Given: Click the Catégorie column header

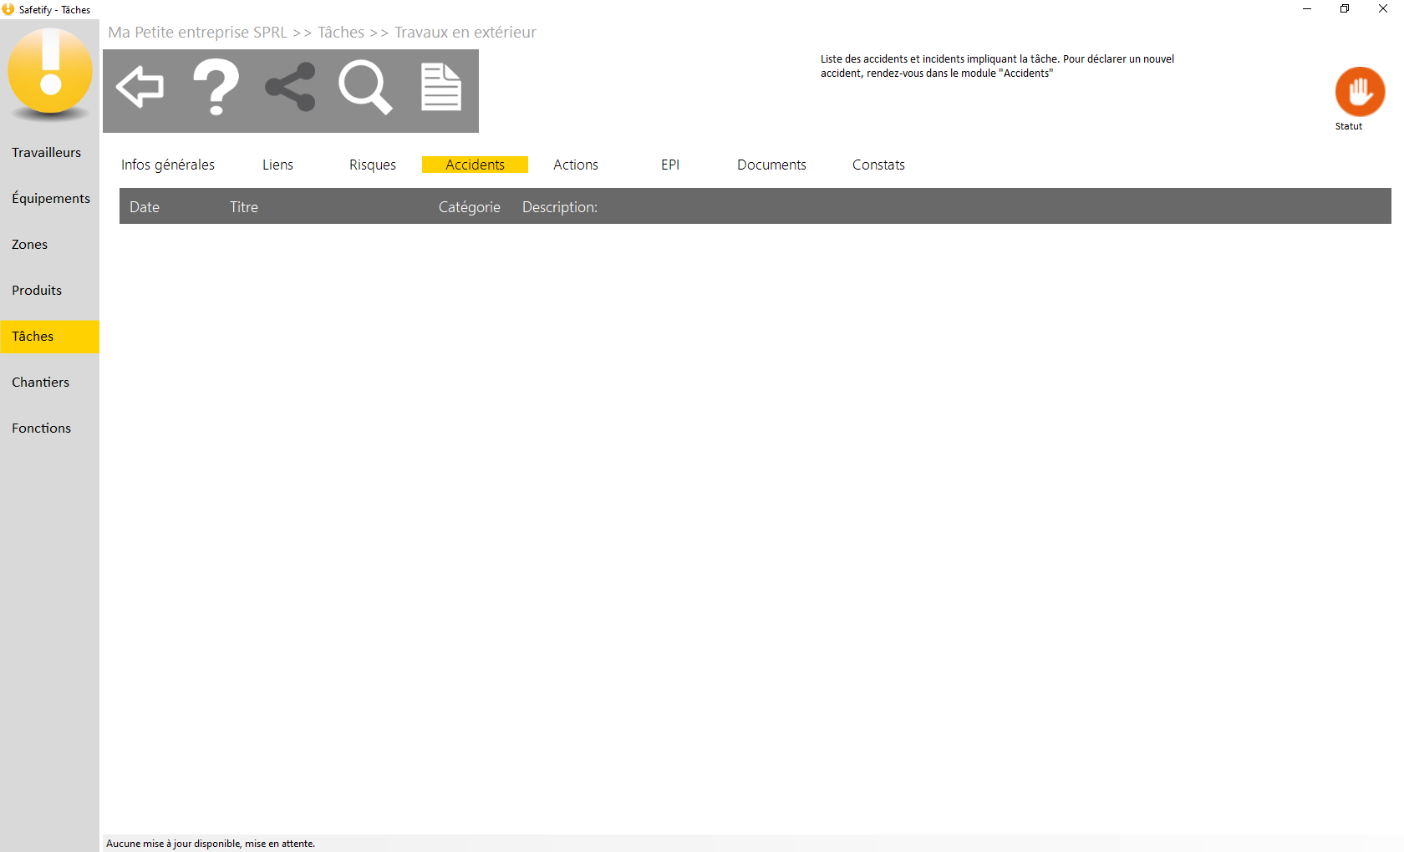Looking at the screenshot, I should coord(470,207).
